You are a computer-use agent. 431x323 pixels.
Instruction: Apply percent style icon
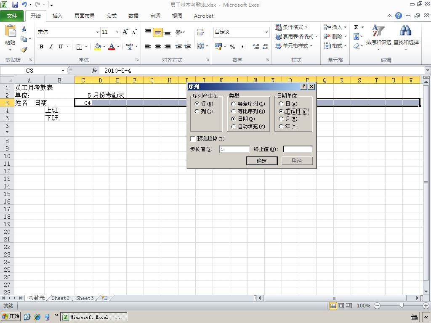click(x=232, y=46)
